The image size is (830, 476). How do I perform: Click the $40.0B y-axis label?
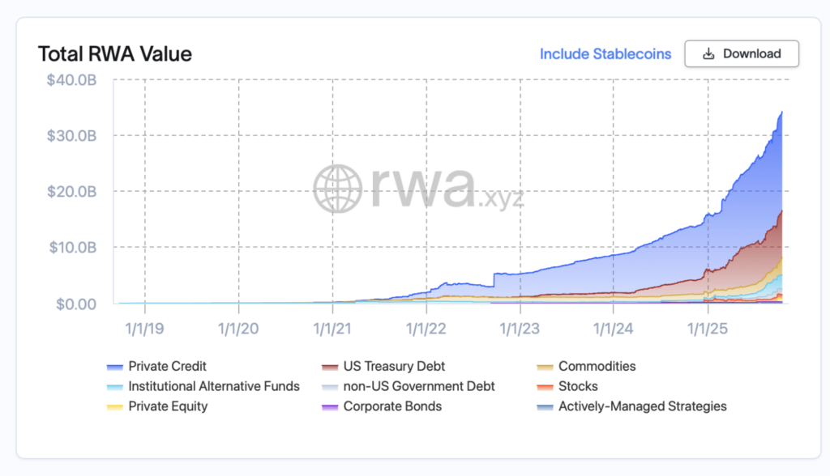click(x=72, y=79)
